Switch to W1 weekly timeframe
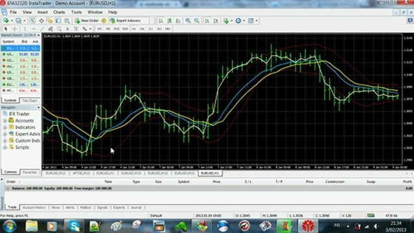This screenshot has width=414, height=233. point(159,28)
